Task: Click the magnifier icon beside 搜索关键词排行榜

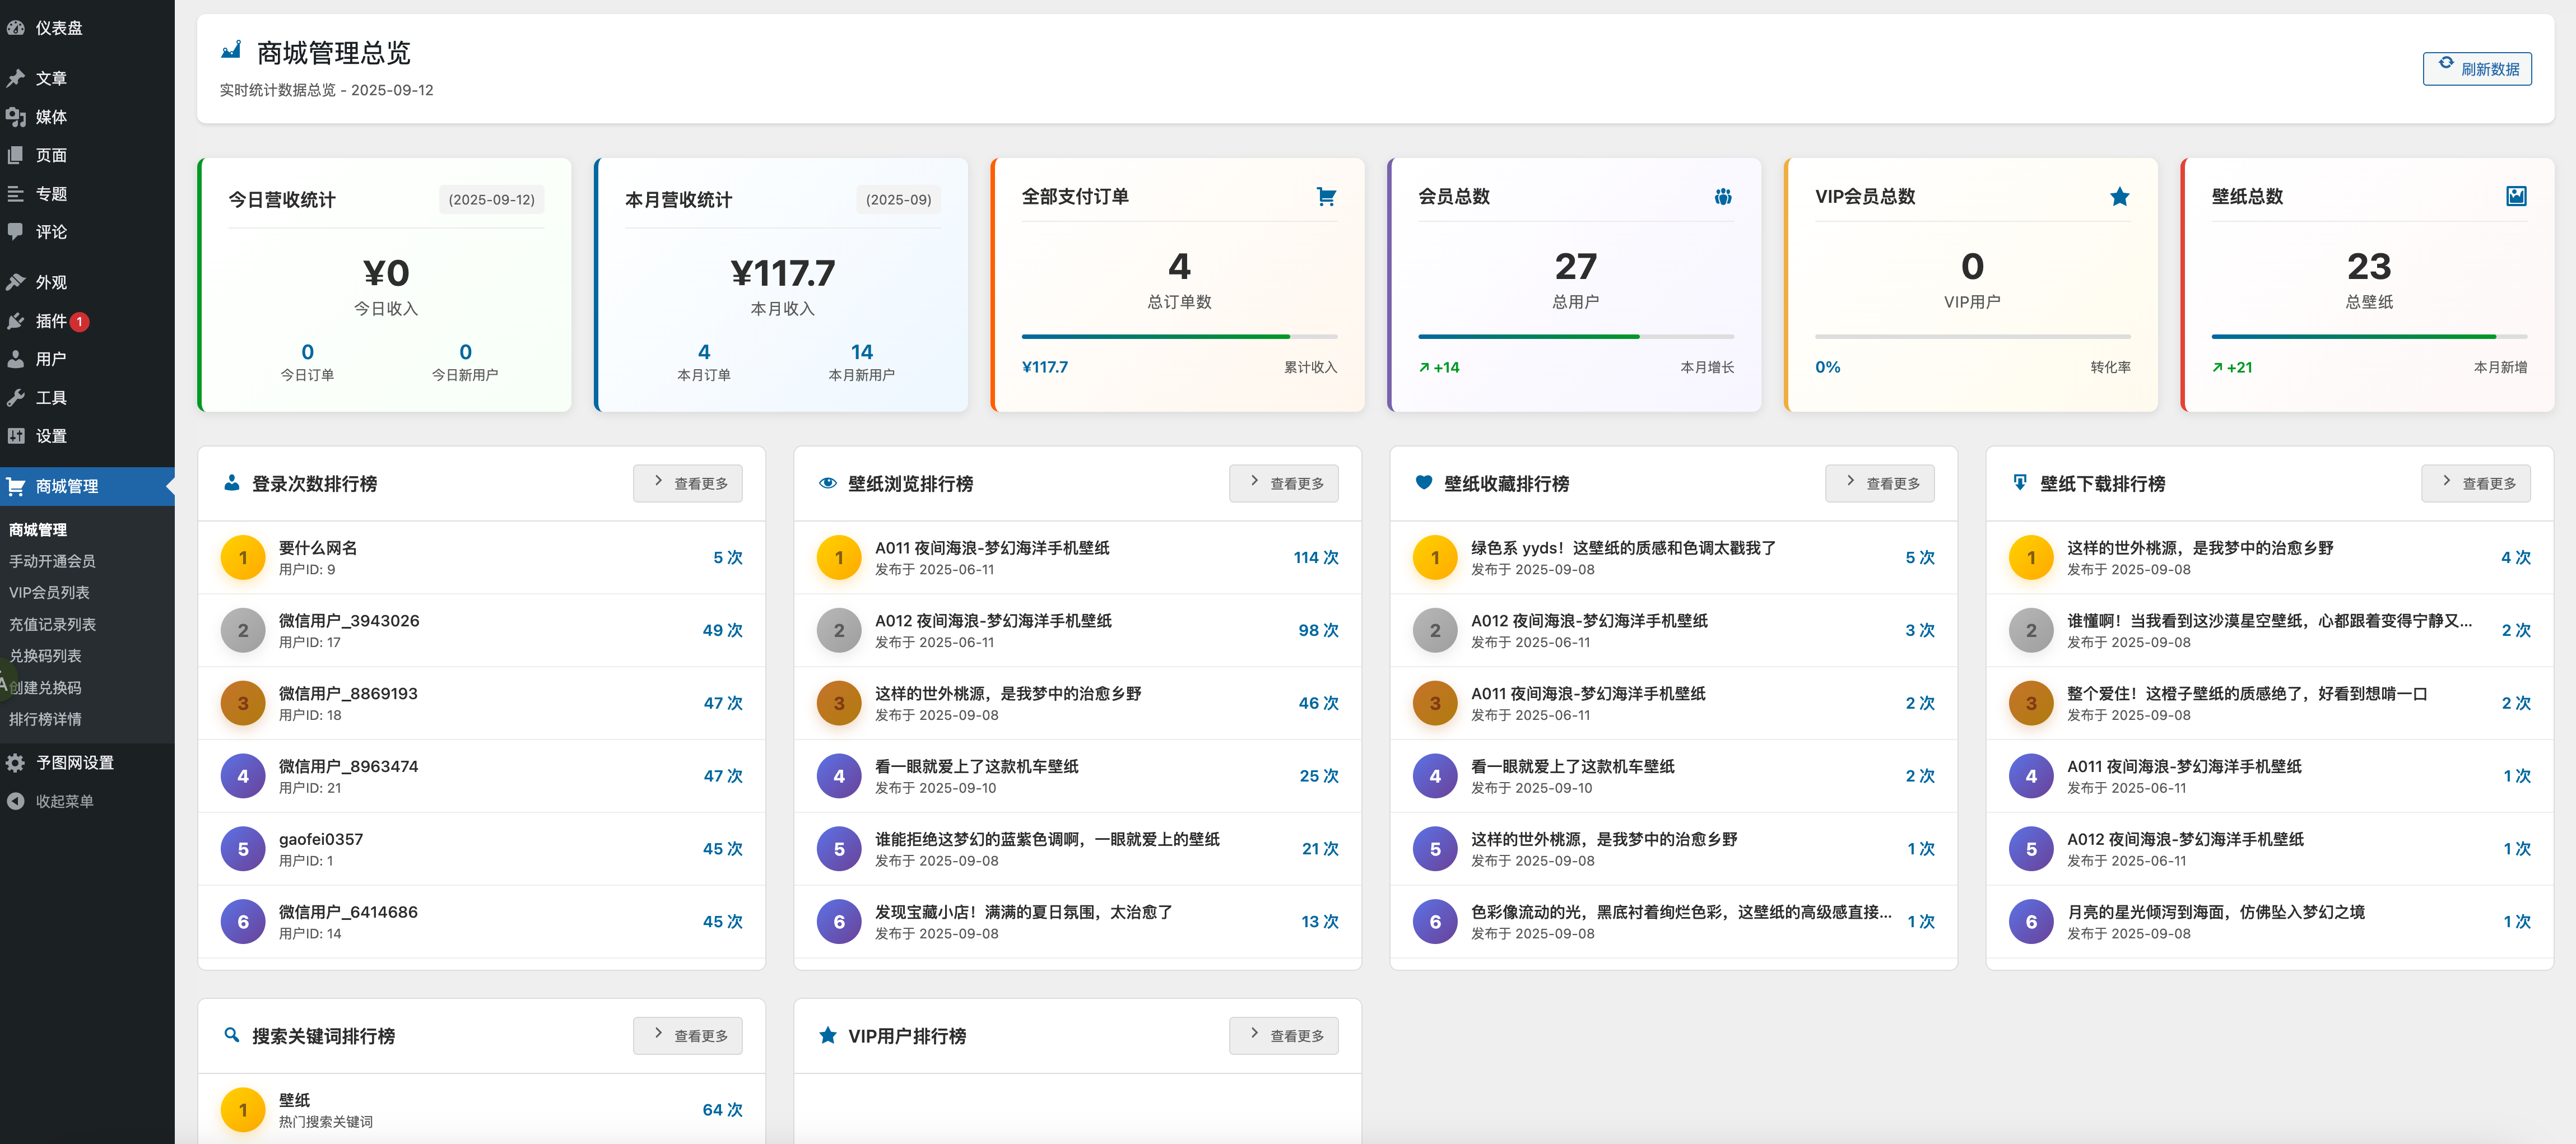Action: tap(231, 1036)
